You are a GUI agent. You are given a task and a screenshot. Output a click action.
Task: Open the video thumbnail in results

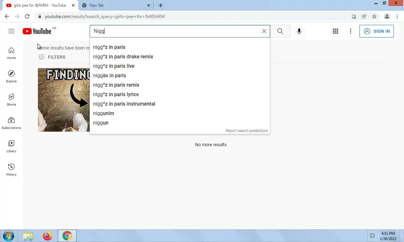(x=64, y=100)
